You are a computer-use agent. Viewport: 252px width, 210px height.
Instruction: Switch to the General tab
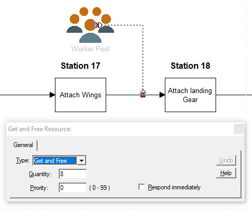pos(23,145)
